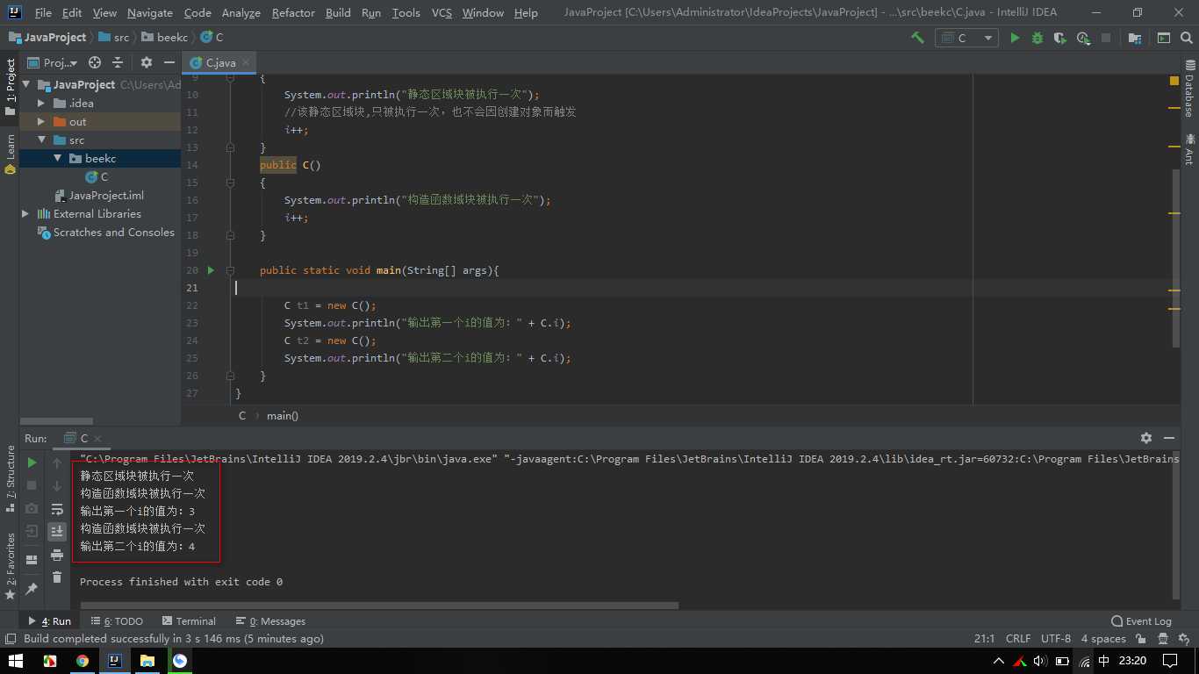The image size is (1199, 674).
Task: Toggle the Ant side panel
Action: click(x=1189, y=148)
